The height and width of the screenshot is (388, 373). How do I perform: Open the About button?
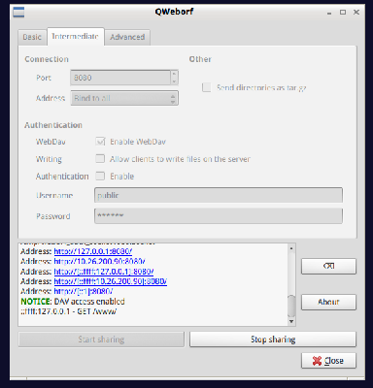click(328, 302)
